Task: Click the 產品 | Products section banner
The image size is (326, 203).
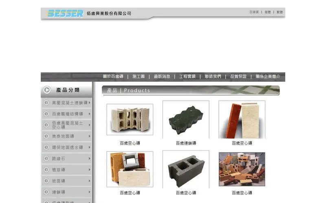Action: click(x=191, y=90)
